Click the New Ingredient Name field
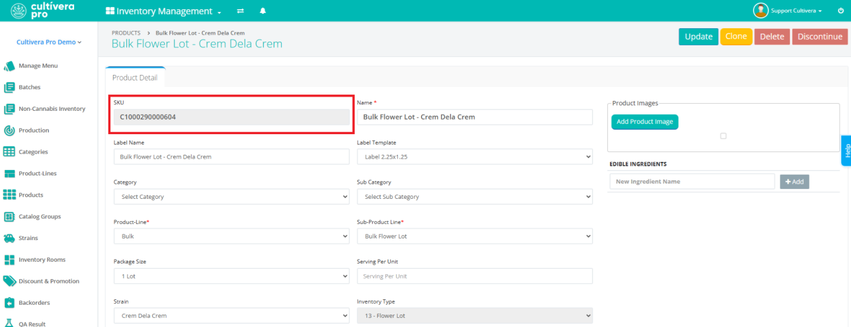The image size is (851, 327). tap(692, 181)
